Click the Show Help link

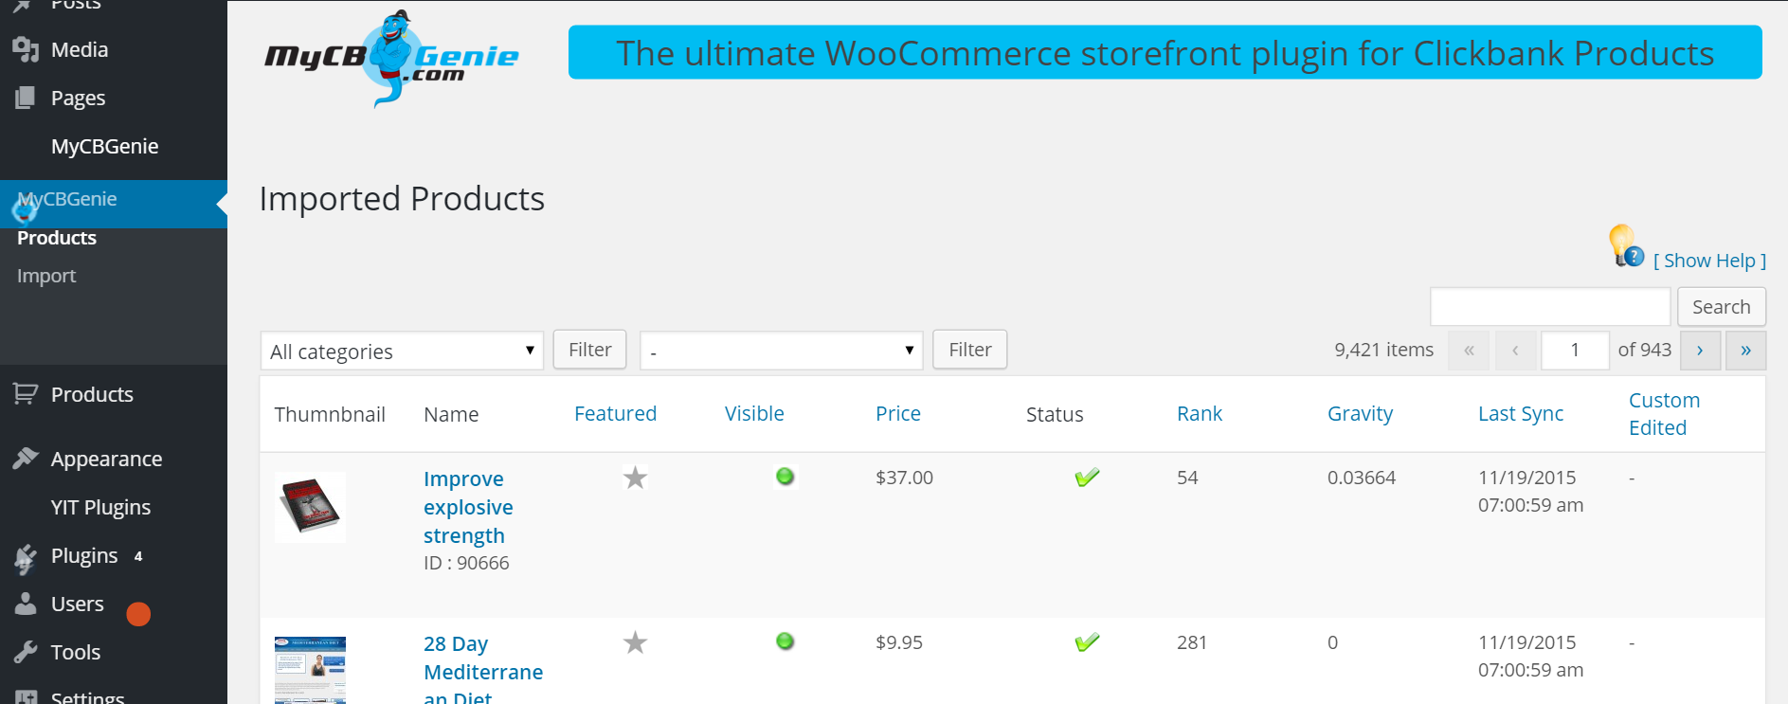coord(1709,261)
